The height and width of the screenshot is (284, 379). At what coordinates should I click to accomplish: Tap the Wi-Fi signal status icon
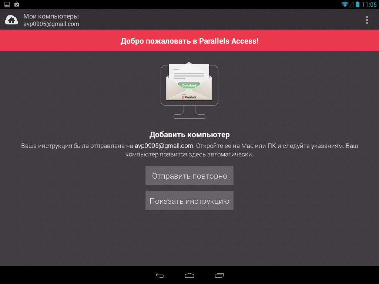tap(345, 4)
